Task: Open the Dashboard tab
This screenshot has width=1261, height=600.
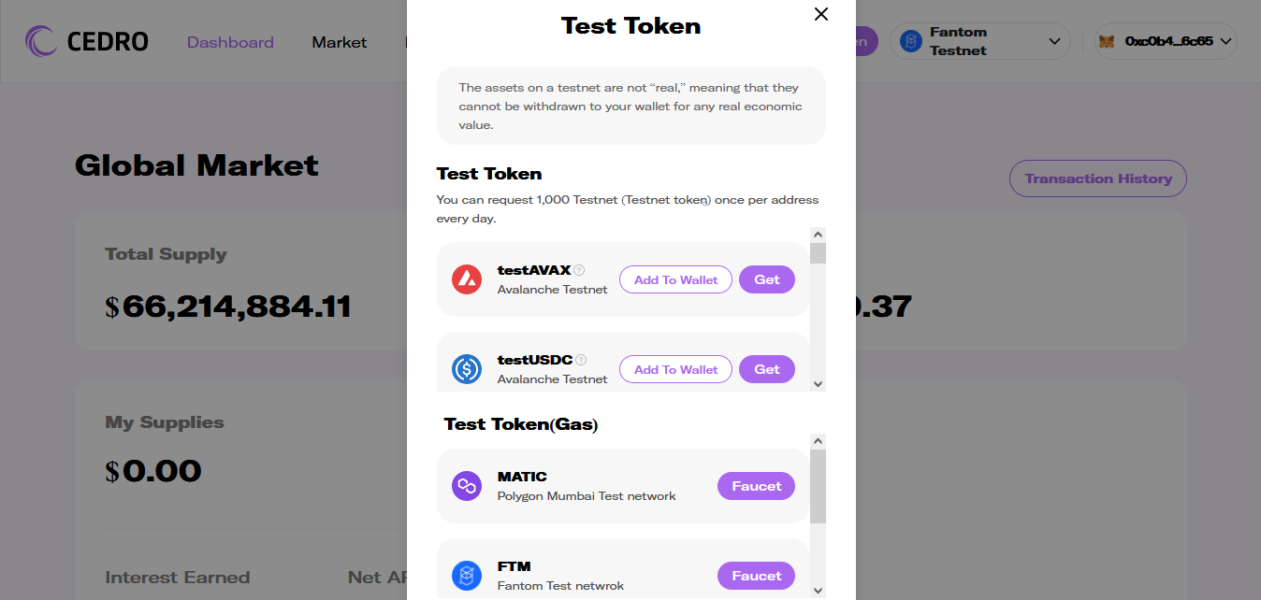Action: coord(230,42)
